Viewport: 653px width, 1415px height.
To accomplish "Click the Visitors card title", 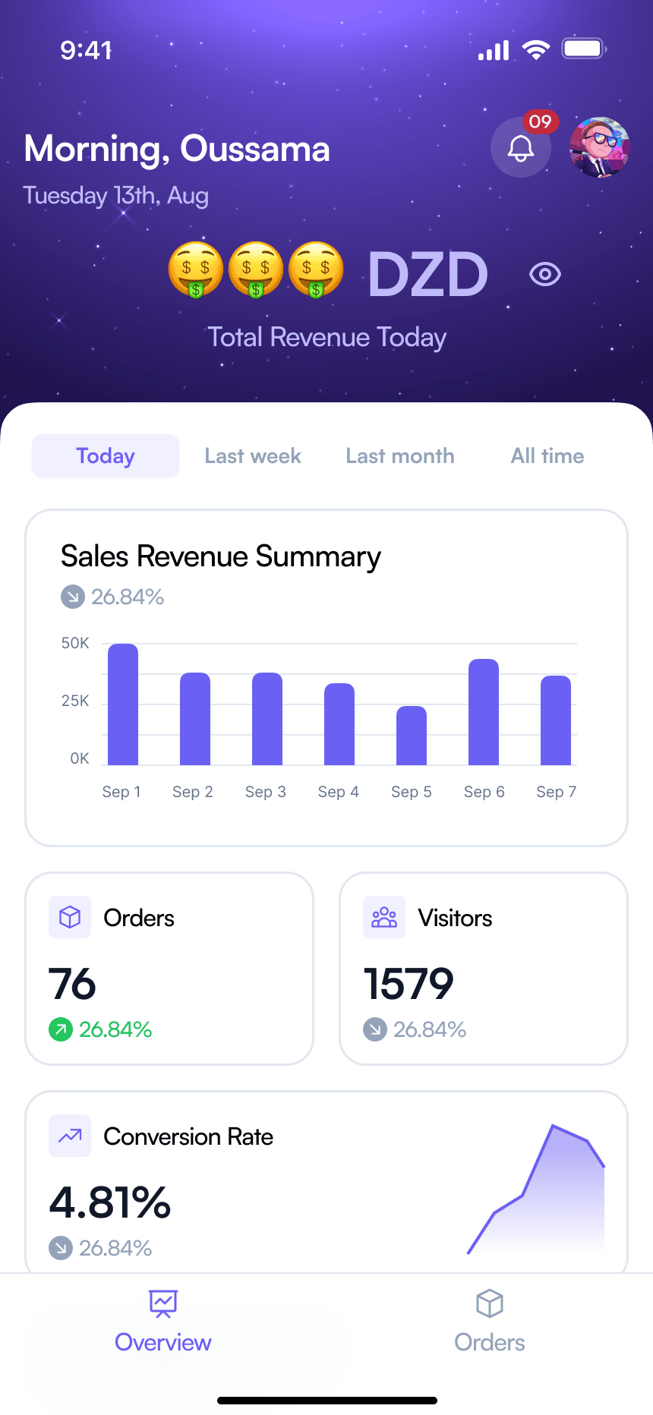I will coord(455,918).
